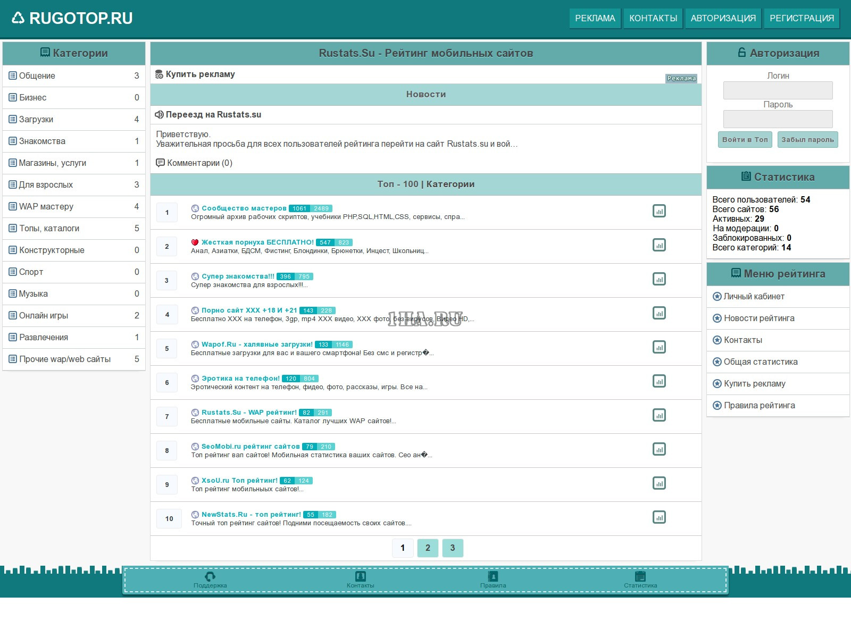Open АВТОРИЗАЦИЯ in the top navigation

723,18
